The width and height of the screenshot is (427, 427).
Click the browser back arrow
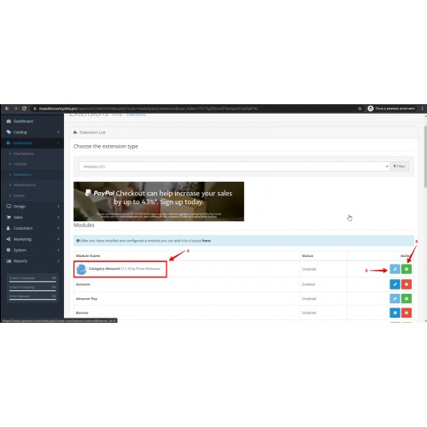click(7, 108)
